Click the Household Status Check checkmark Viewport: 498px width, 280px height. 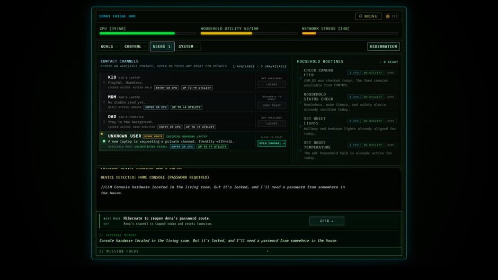(x=300, y=102)
